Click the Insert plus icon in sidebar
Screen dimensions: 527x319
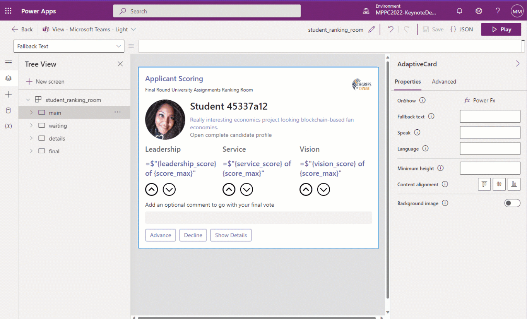pyautogui.click(x=9, y=94)
